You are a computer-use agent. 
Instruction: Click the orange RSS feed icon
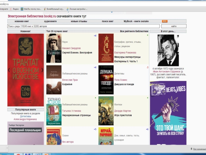pyautogui.click(x=165, y=21)
